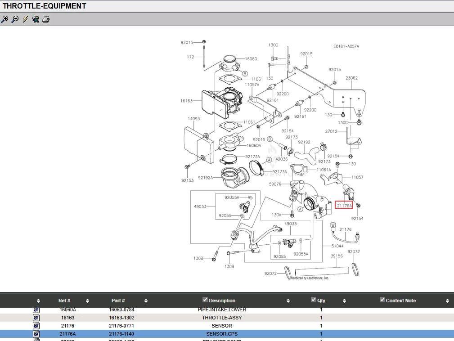Screen dimensions: 454x341
Task: Click the highlighted 21176A label in diagram
Action: [x=344, y=206]
